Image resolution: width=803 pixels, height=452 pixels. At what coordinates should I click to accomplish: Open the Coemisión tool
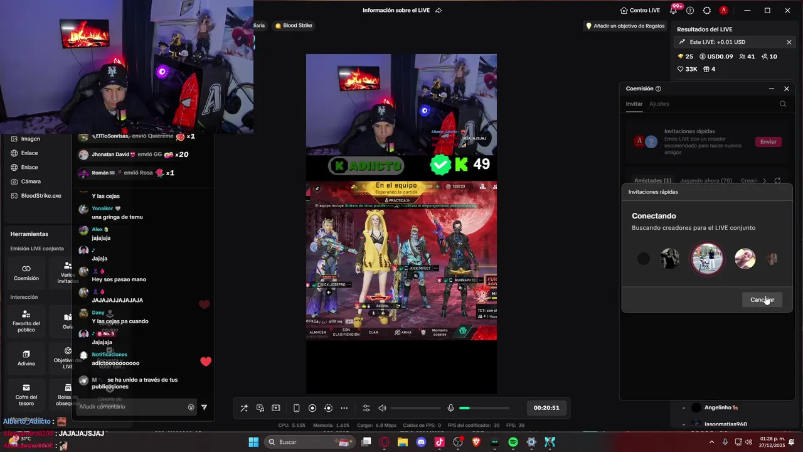(26, 272)
